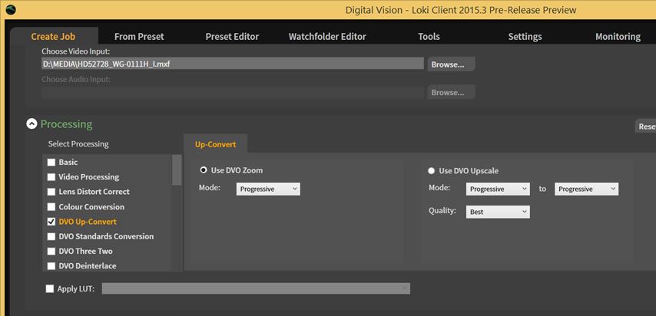The height and width of the screenshot is (316, 656).
Task: Click the disabled audio input Browse button
Action: (451, 92)
